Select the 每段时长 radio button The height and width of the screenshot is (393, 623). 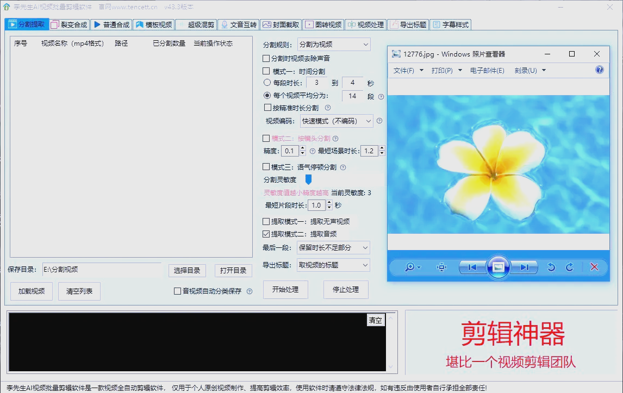(x=267, y=83)
